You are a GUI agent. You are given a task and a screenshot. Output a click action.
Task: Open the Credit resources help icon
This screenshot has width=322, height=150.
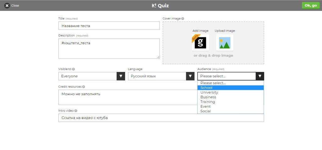tap(84, 87)
